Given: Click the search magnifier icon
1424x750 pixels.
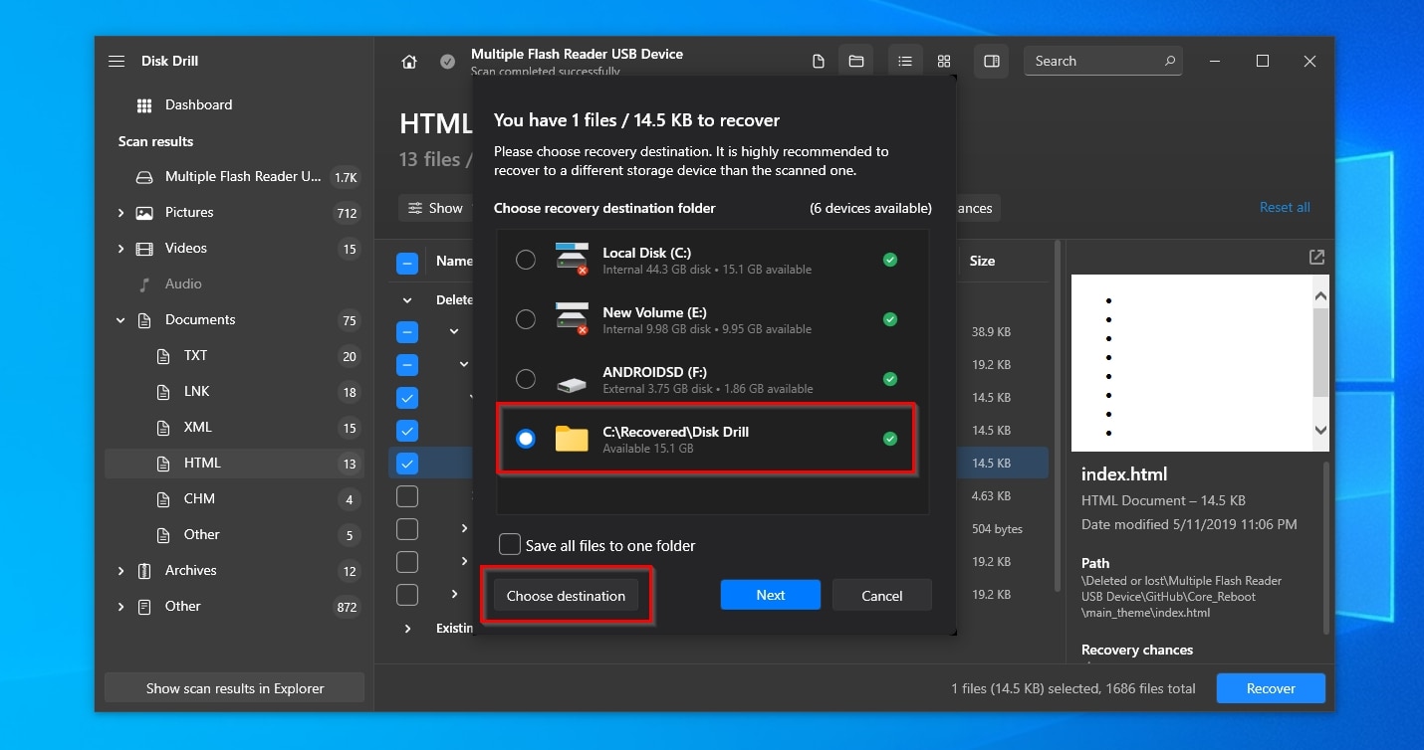Looking at the screenshot, I should (1170, 61).
